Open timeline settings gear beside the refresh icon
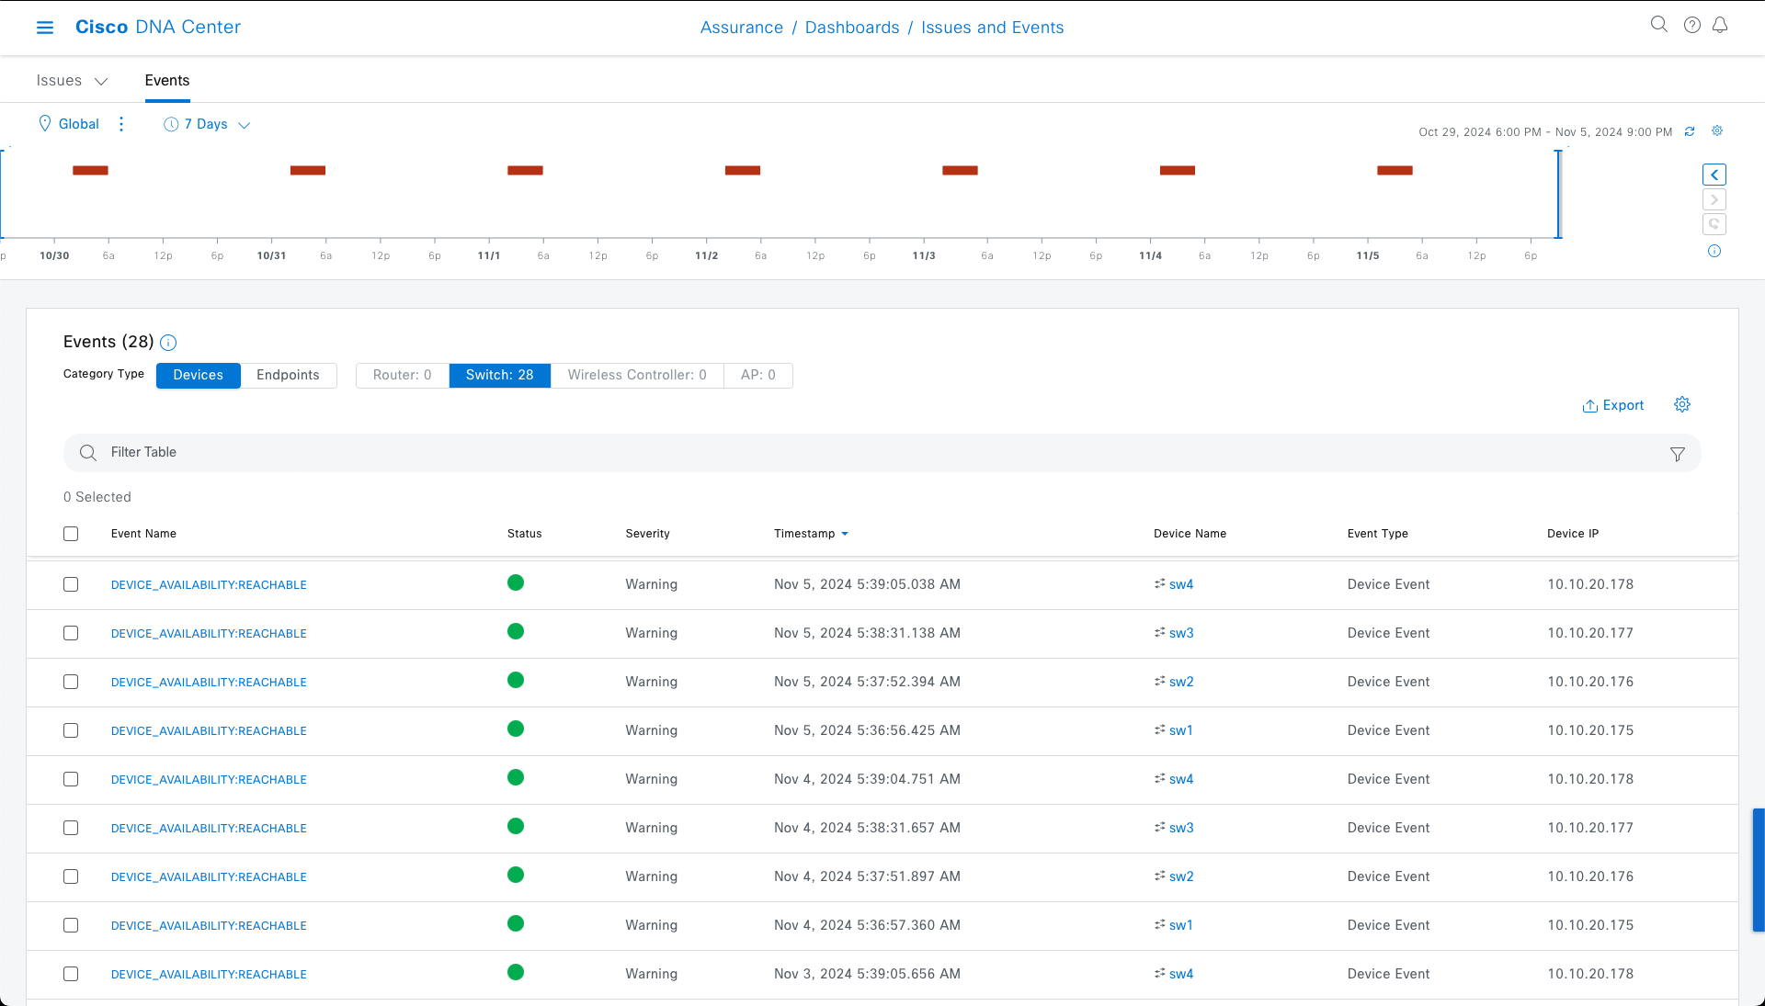The height and width of the screenshot is (1006, 1765). (x=1717, y=131)
